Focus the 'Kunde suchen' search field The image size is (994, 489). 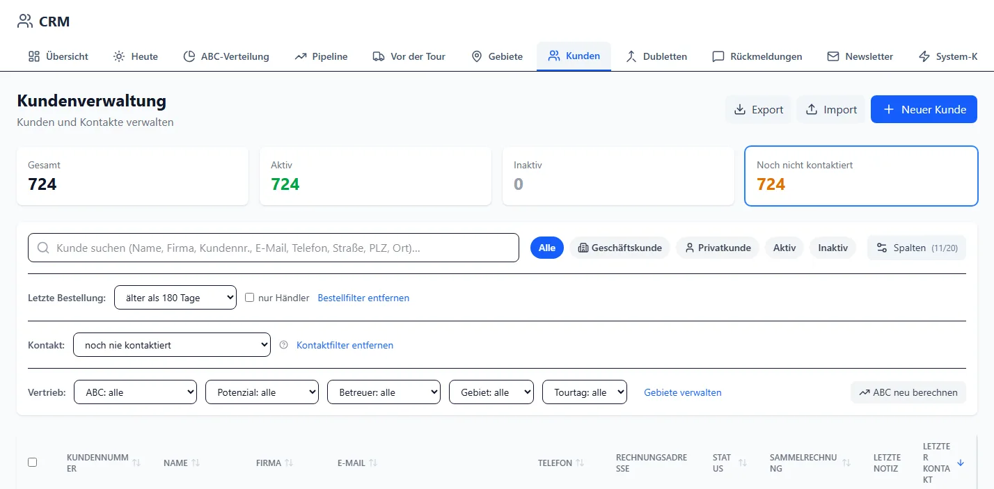[274, 248]
